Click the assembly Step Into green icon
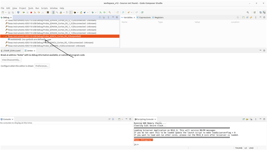This screenshot has width=267, height=150. pos(101,12)
